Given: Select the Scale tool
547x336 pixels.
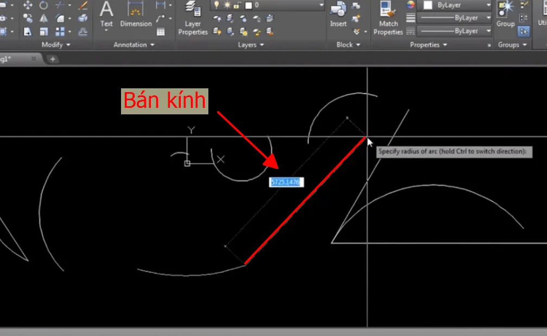Looking at the screenshot, I should pos(43,32).
